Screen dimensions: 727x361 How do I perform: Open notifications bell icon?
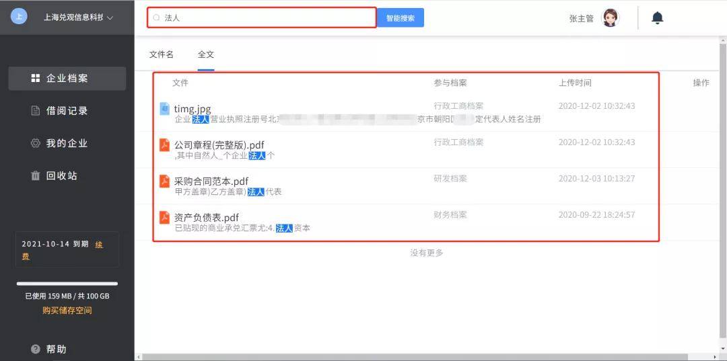click(x=658, y=18)
